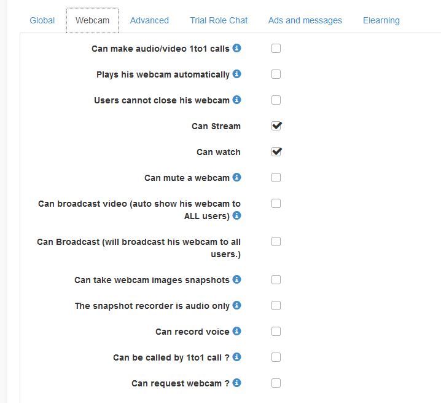Uncheck the Can Stream checkbox
The width and height of the screenshot is (441, 403).
tap(276, 126)
